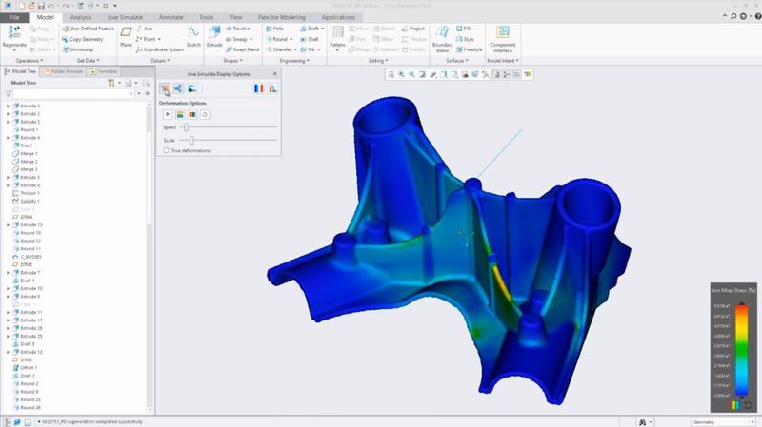Click the Von Mises Stress color legend bar
762x427 pixels.
(741, 351)
